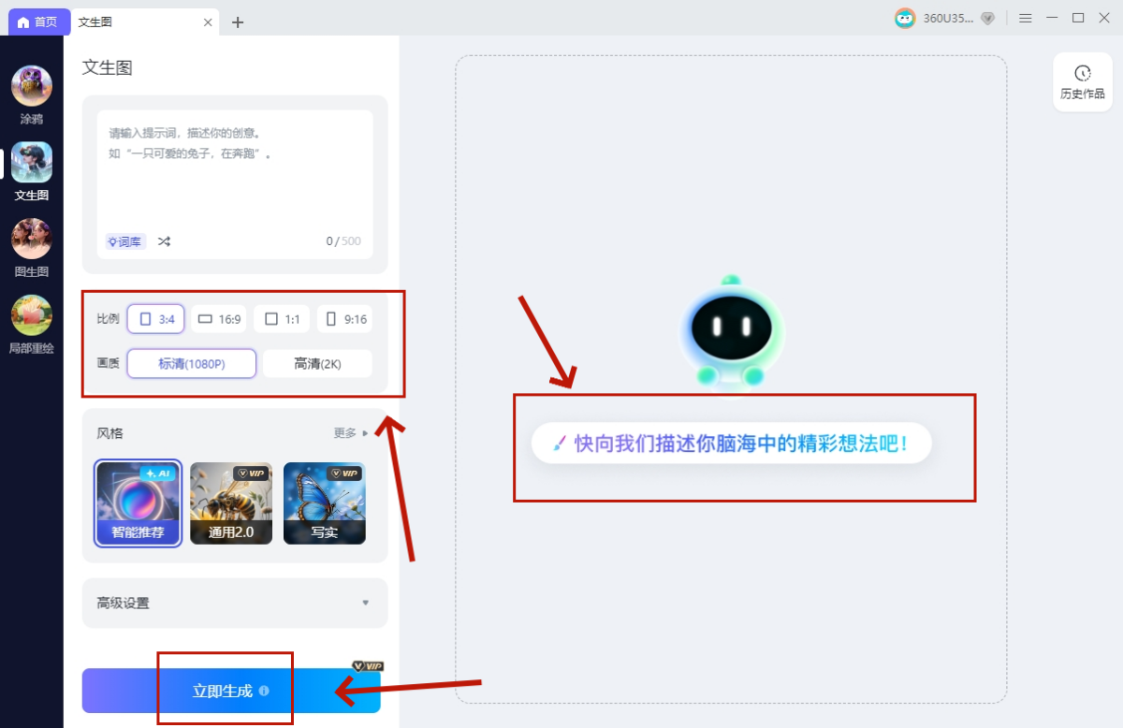
Task: Click the account name 360U35...
Action: click(x=949, y=18)
